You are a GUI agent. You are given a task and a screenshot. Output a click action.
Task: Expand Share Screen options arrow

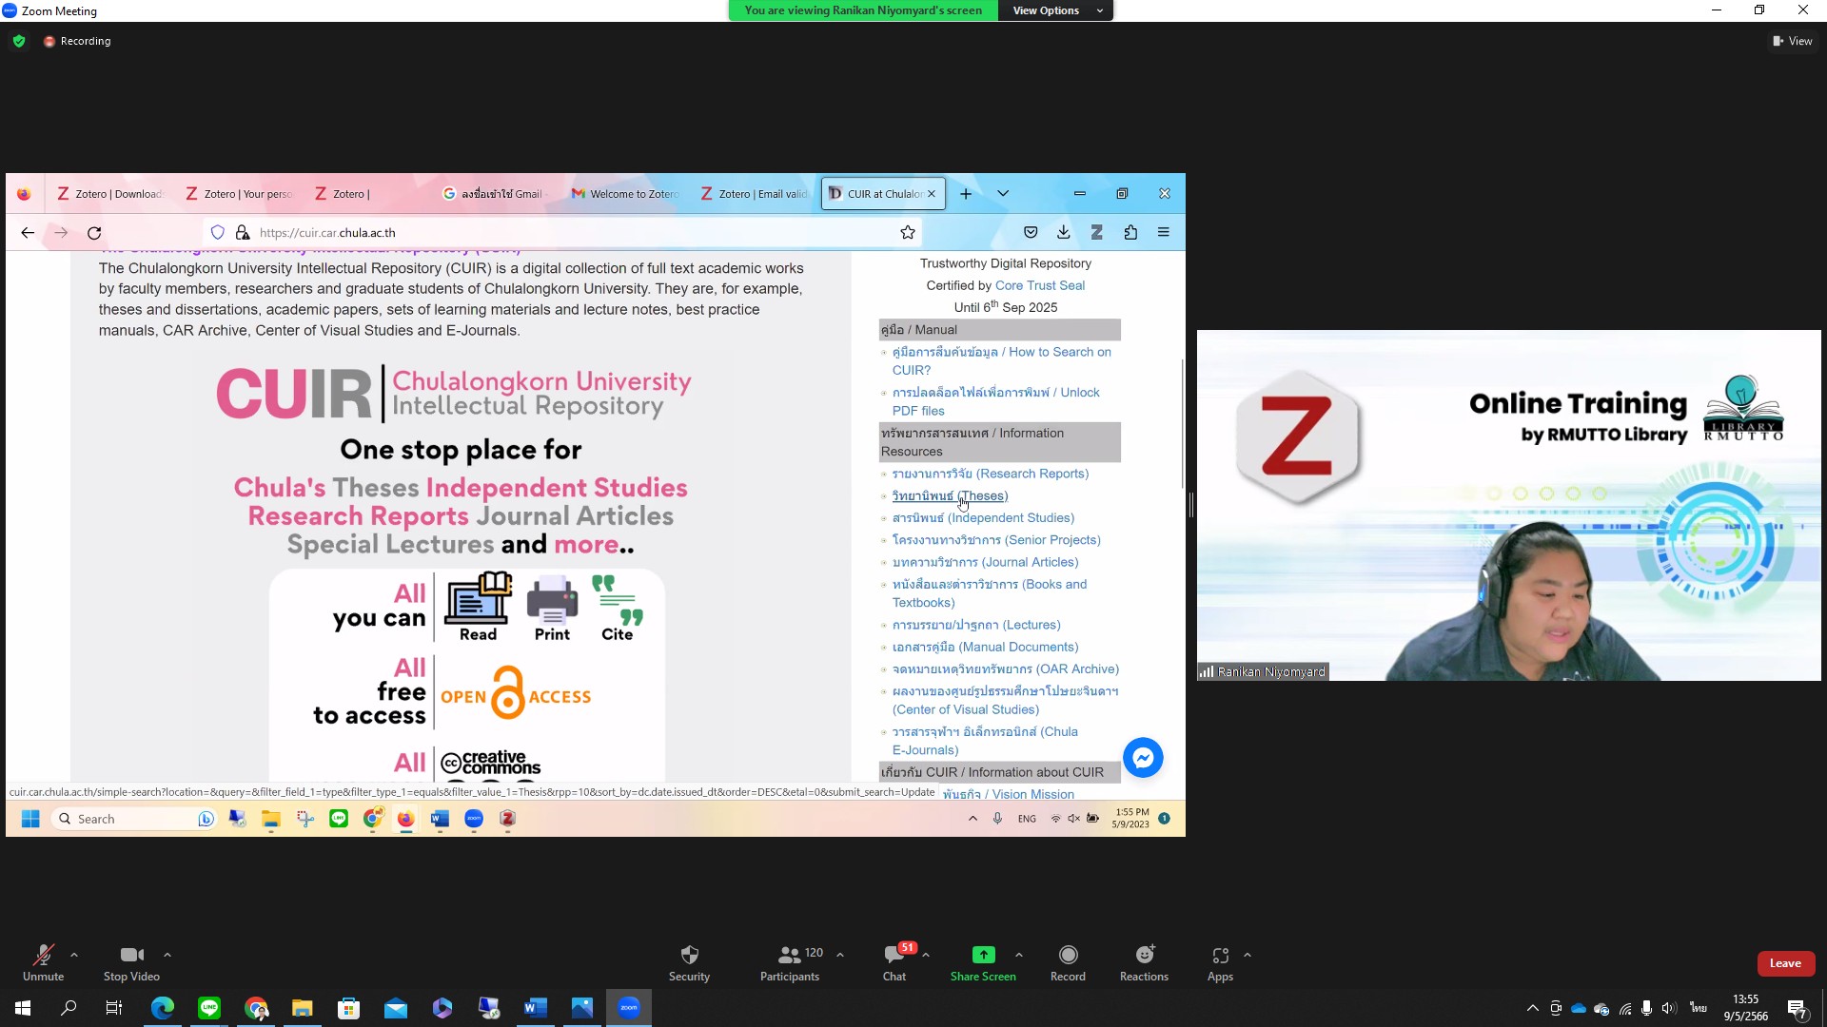pos(1019,955)
